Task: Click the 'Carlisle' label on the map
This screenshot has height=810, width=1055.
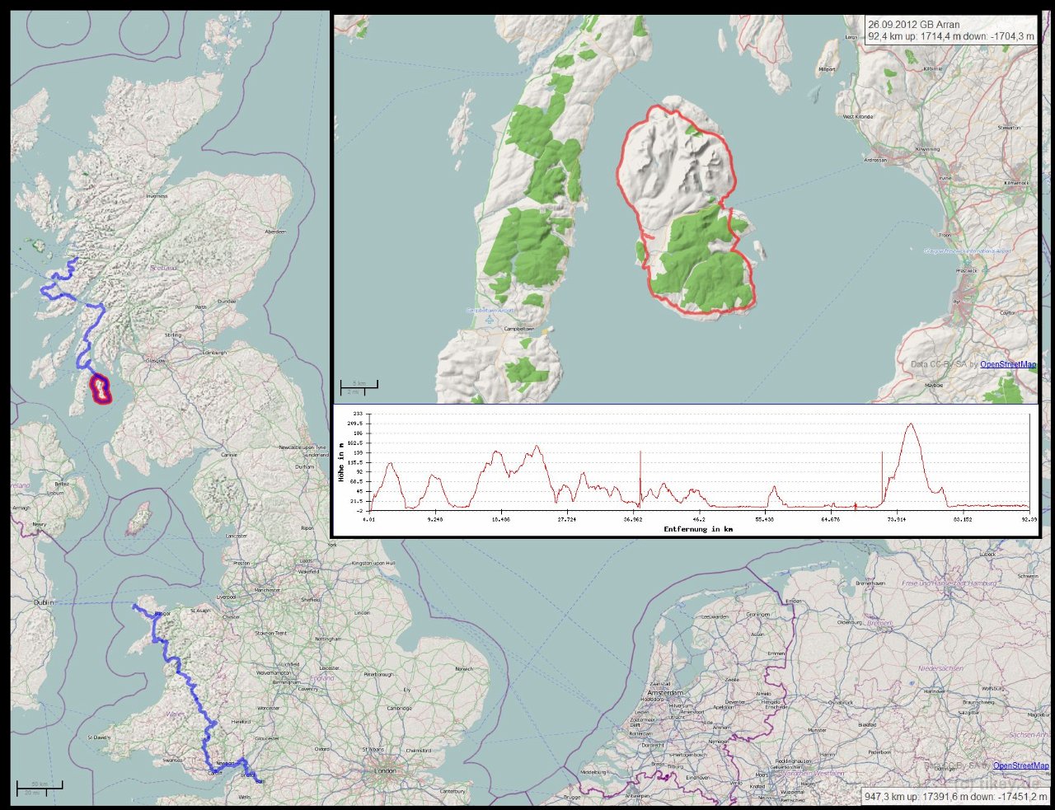Action: pos(229,454)
